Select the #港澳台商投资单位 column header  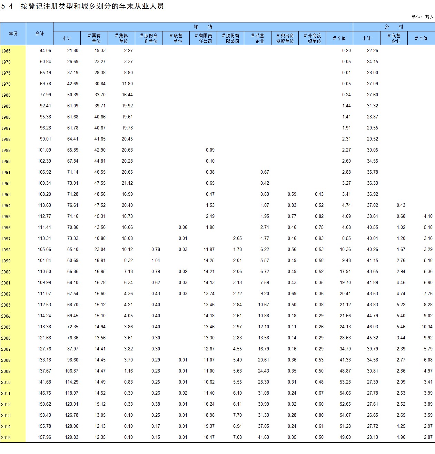pyautogui.click(x=285, y=38)
